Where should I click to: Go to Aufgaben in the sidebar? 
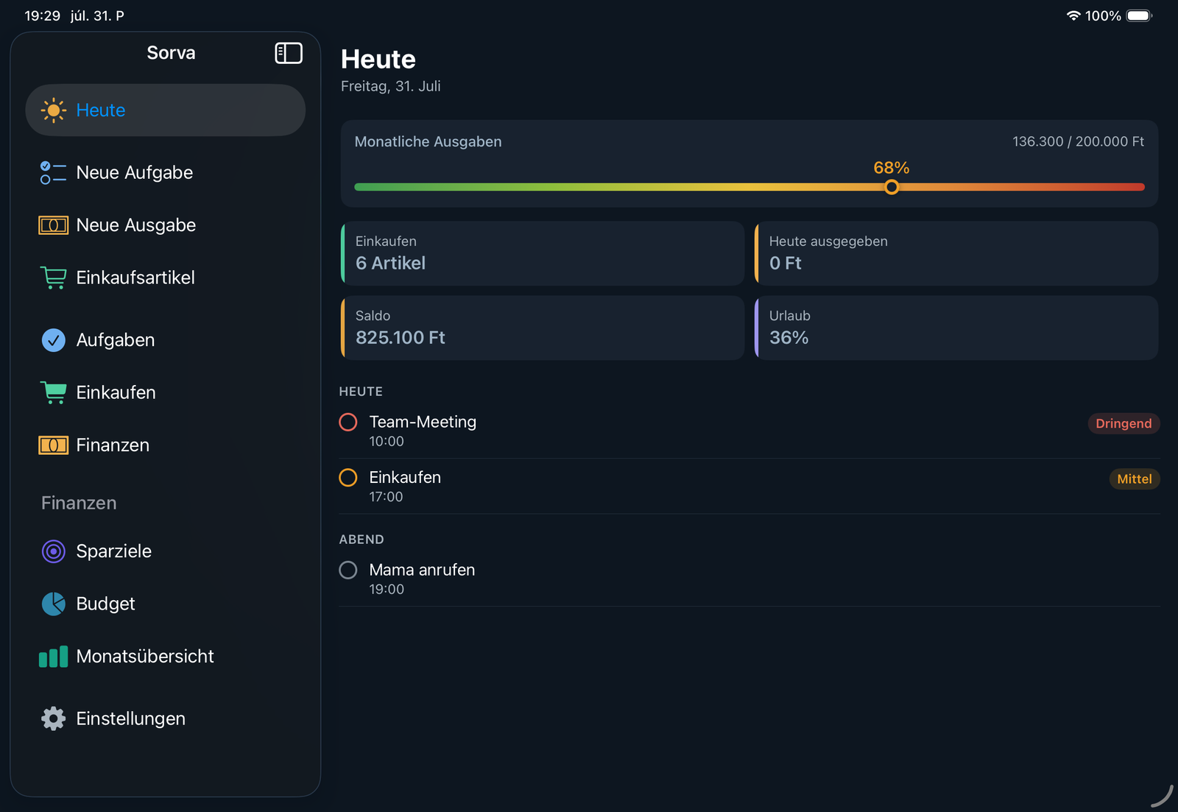pyautogui.click(x=166, y=340)
